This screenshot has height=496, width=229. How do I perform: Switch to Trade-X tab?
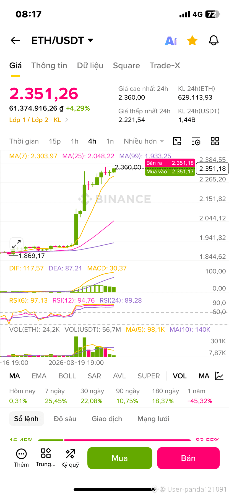[165, 66]
